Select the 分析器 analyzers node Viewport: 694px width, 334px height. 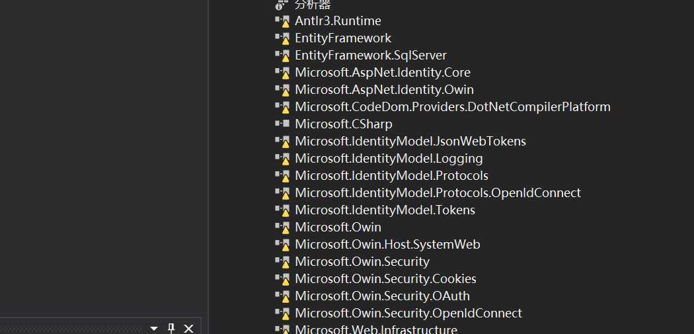coord(313,5)
